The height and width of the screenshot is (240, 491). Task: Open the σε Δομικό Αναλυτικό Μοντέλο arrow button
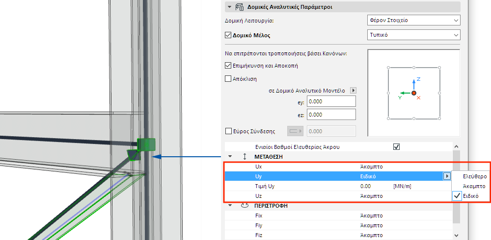tap(353, 90)
